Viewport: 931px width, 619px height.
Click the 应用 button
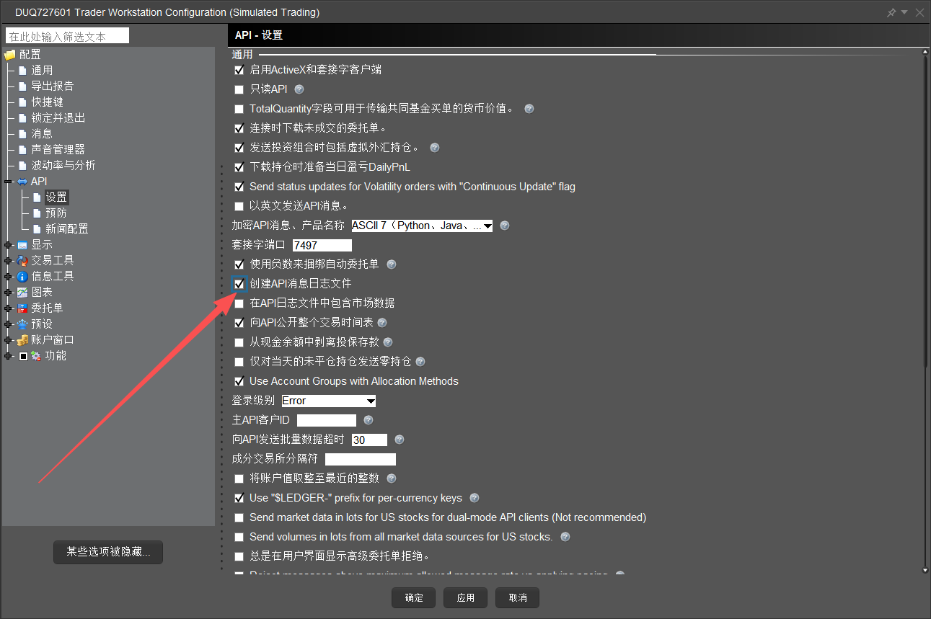tap(465, 598)
